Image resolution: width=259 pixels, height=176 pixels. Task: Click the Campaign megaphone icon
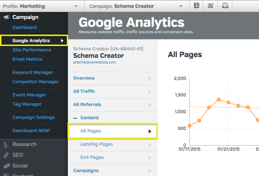(x=7, y=17)
